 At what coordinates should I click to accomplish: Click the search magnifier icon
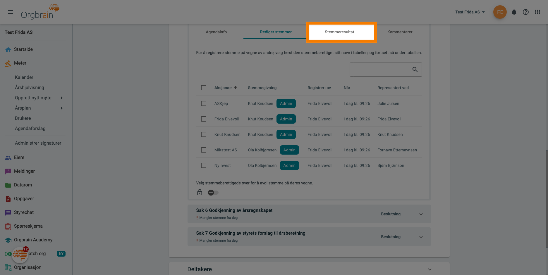(x=415, y=70)
